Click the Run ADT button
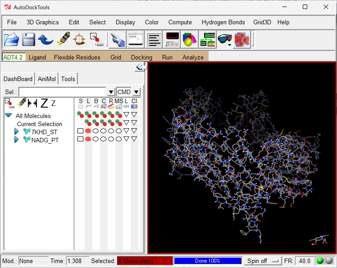Screen dimensions: 337x268 tap(167, 57)
